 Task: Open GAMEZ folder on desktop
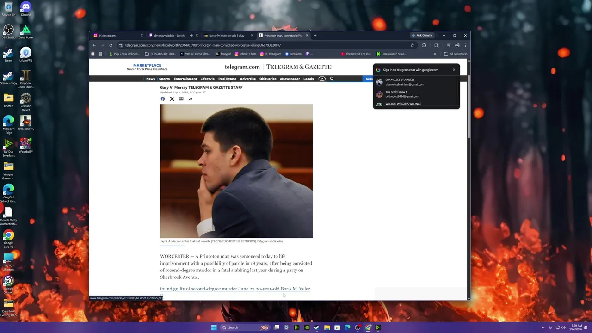8,100
